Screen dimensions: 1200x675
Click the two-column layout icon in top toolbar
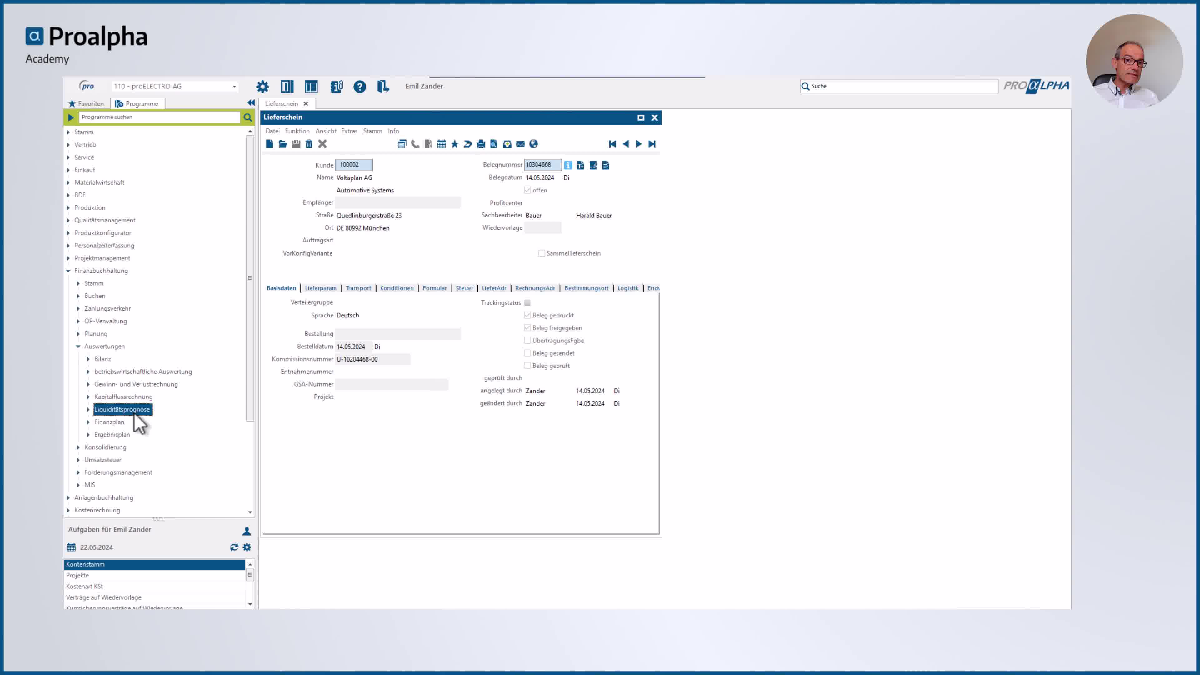tap(287, 86)
